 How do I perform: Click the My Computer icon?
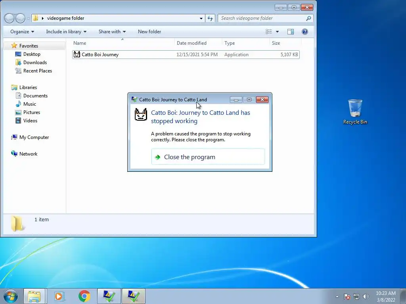(14, 137)
